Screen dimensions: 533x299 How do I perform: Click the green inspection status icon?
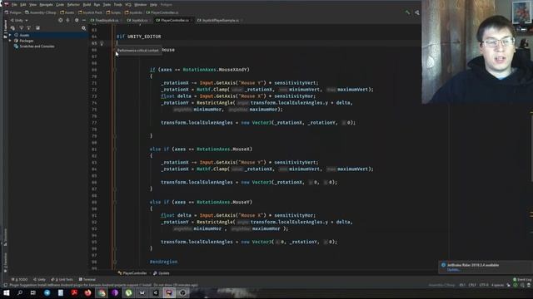(x=516, y=285)
